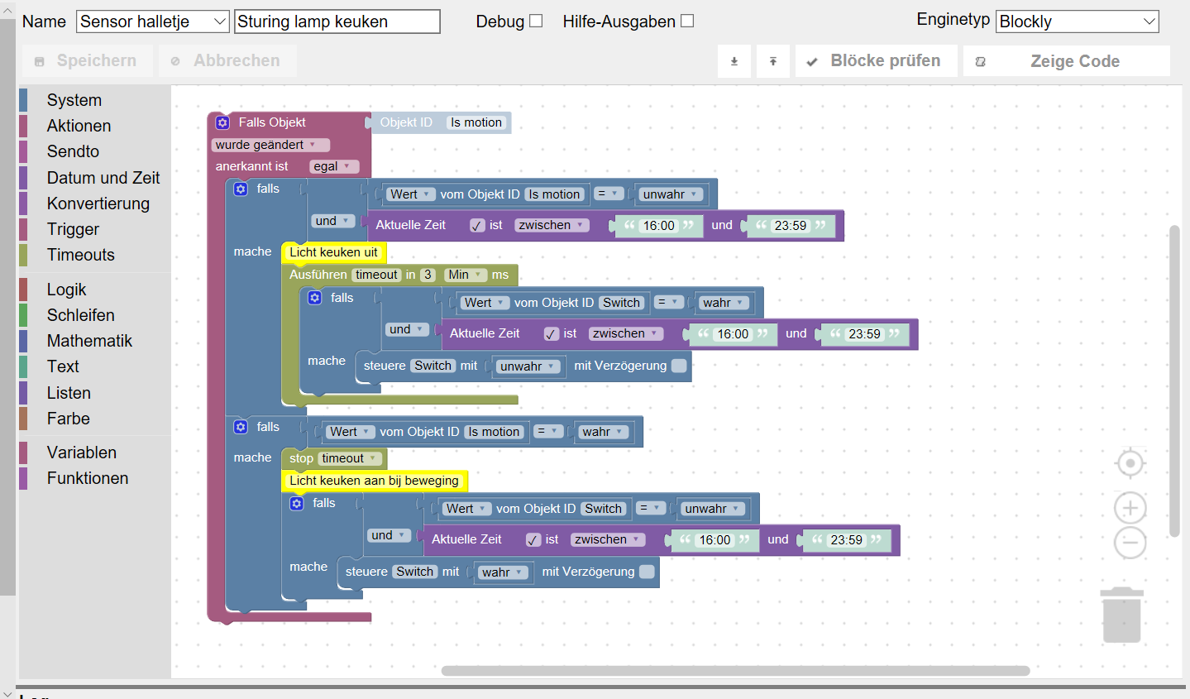This screenshot has height=699, width=1190.
Task: Click 16:00 text in first Aktuelle Zeit
Action: click(x=659, y=226)
